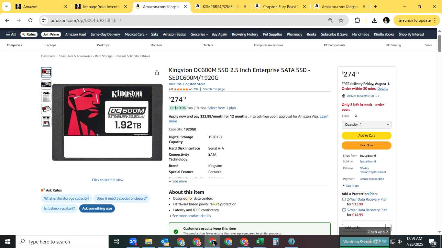Open Chrome downloads icon
This screenshot has width=442, height=248.
375,20
